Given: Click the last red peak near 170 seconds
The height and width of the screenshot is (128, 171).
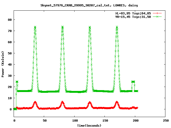Looking at the screenshot, I should click(x=117, y=102).
